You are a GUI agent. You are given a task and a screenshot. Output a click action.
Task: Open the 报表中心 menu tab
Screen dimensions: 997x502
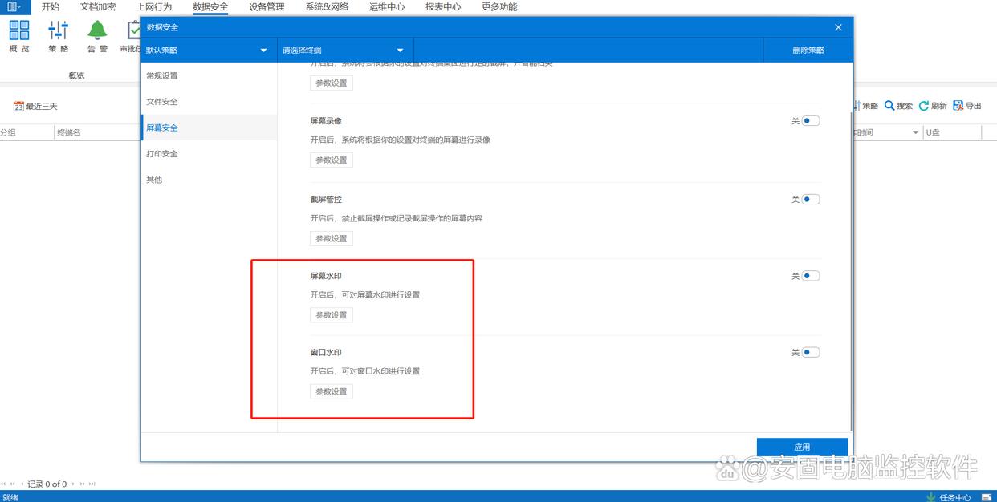tap(443, 6)
